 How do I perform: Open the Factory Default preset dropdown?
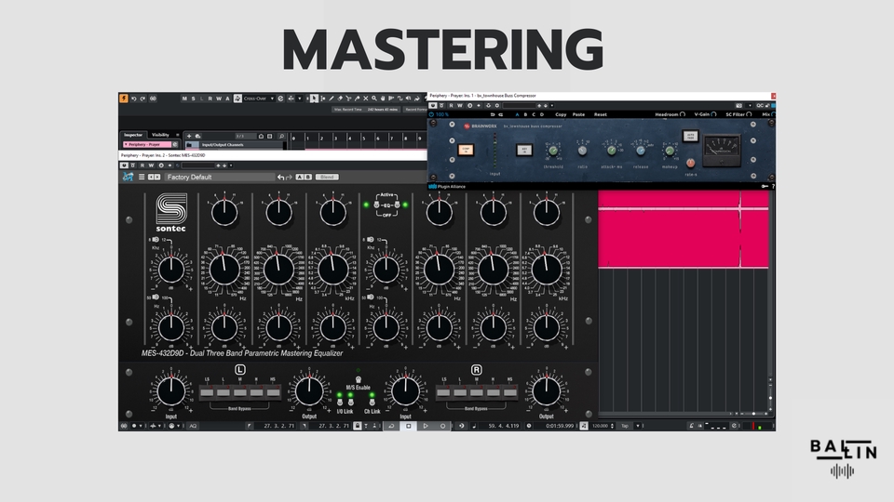click(x=220, y=177)
